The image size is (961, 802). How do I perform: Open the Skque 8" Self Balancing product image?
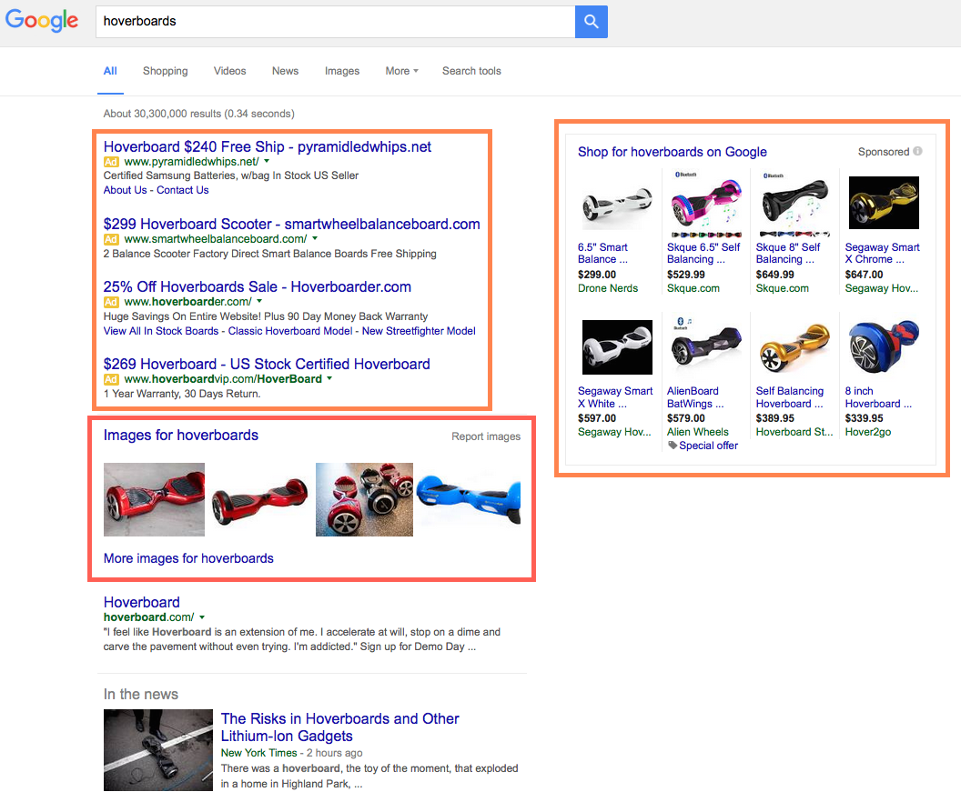[794, 204]
